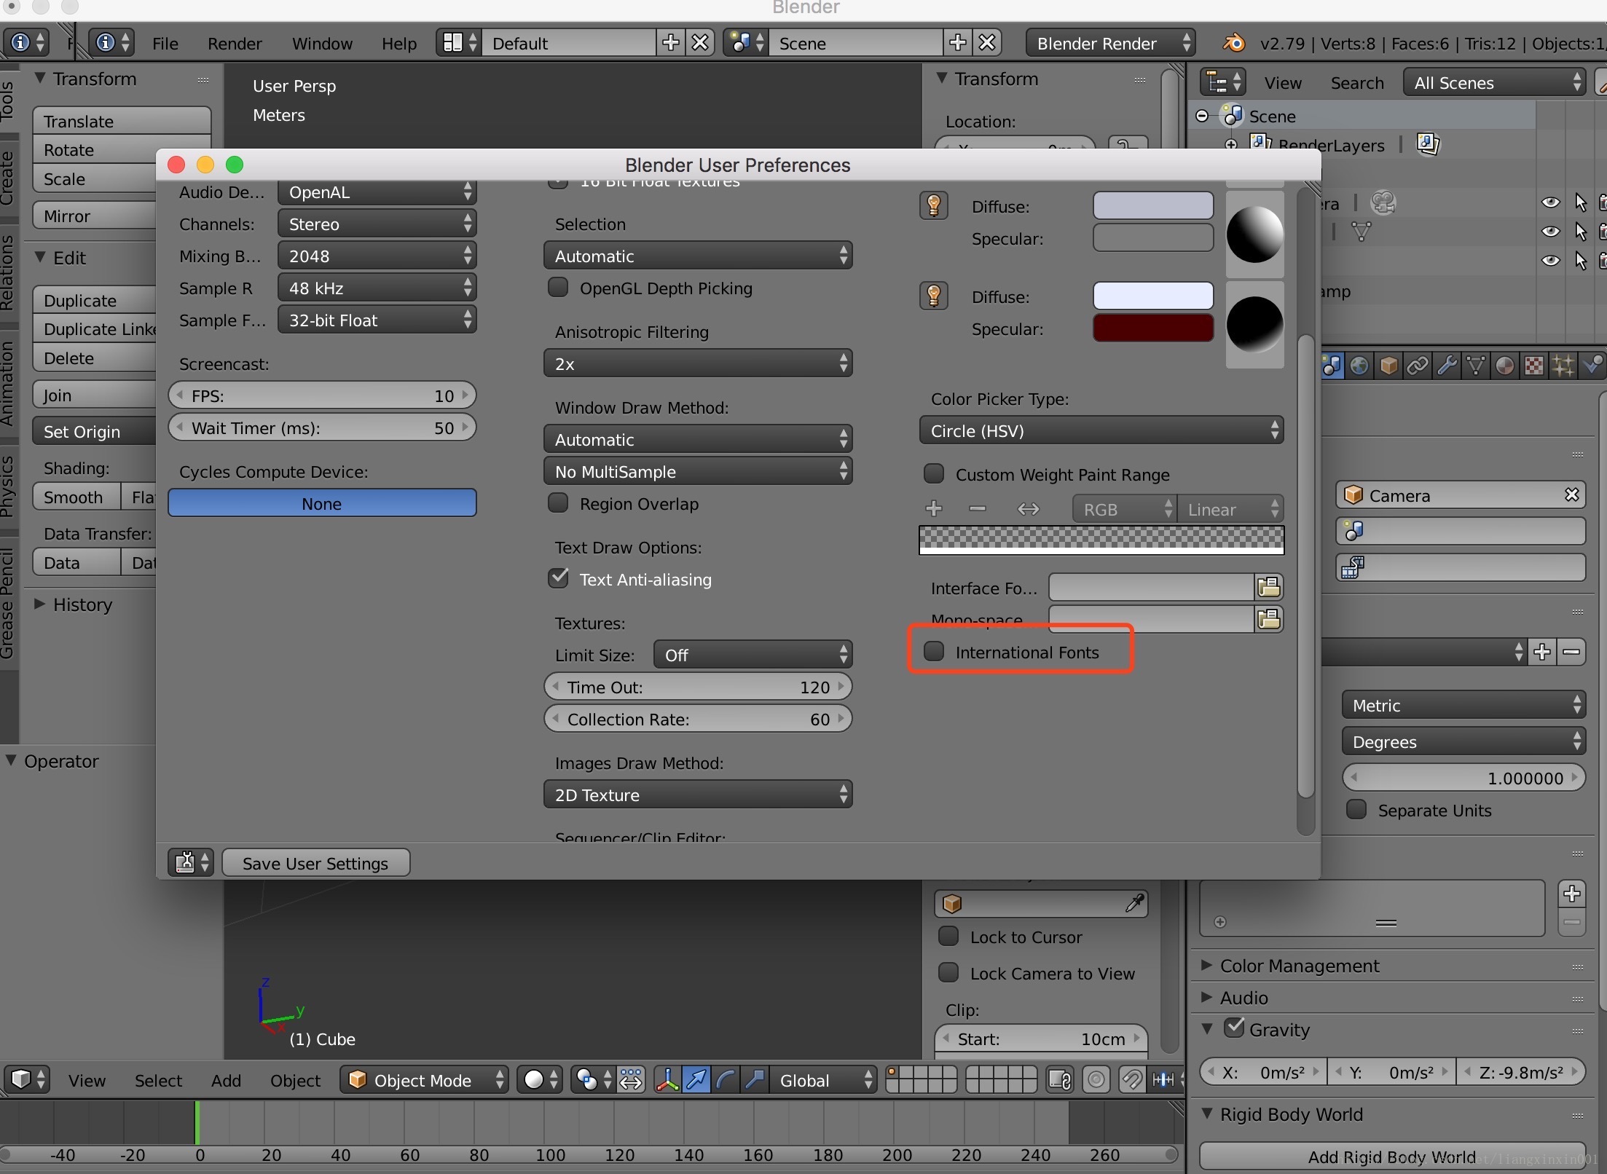The width and height of the screenshot is (1607, 1174).
Task: Click Add Rigid Body World button
Action: (1391, 1157)
